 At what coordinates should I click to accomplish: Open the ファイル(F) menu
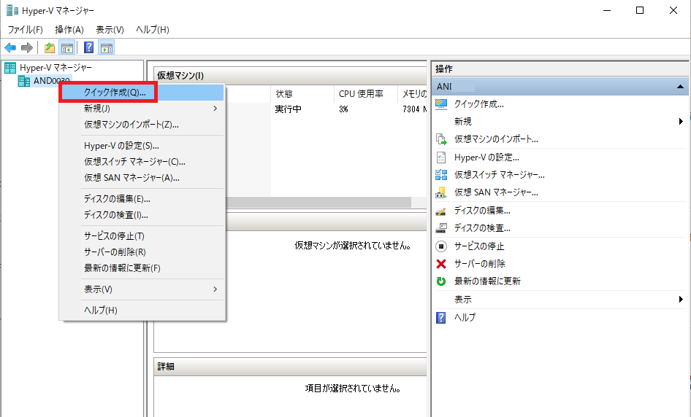coord(25,29)
